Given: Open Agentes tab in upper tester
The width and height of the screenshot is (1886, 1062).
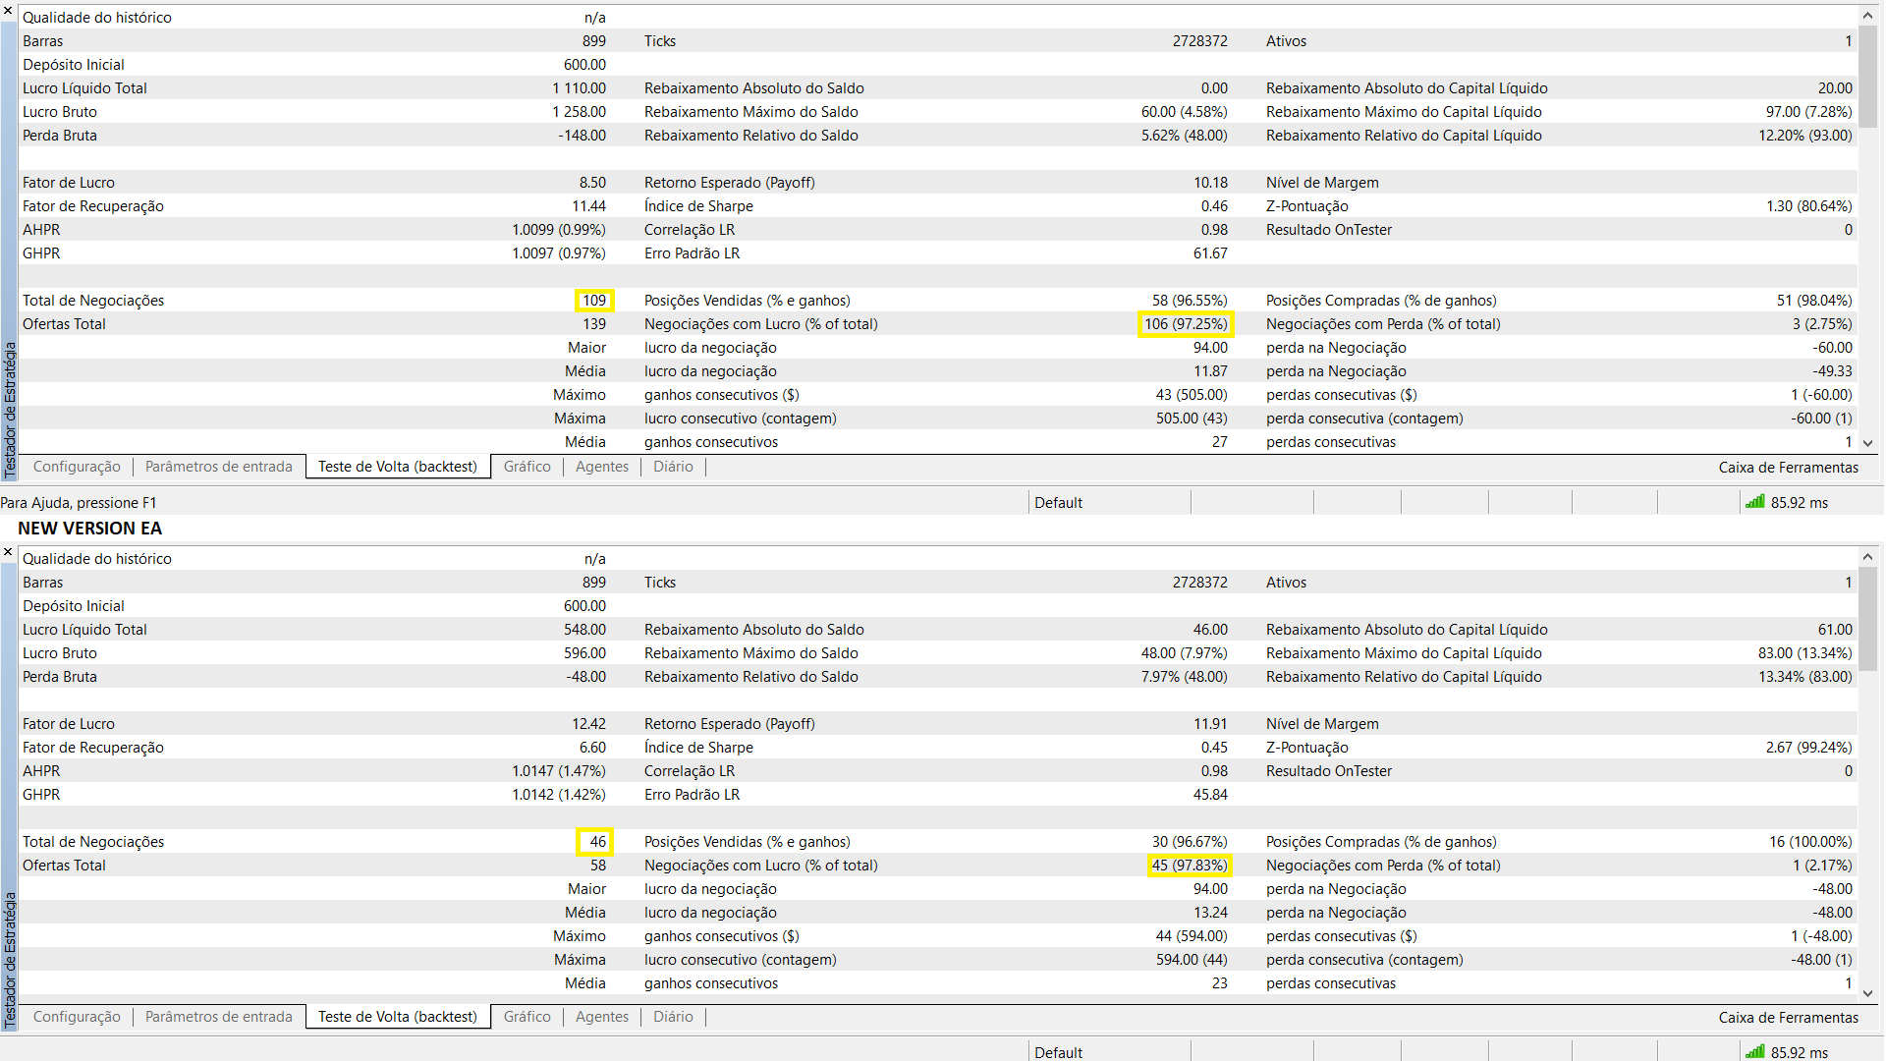Looking at the screenshot, I should point(601,467).
